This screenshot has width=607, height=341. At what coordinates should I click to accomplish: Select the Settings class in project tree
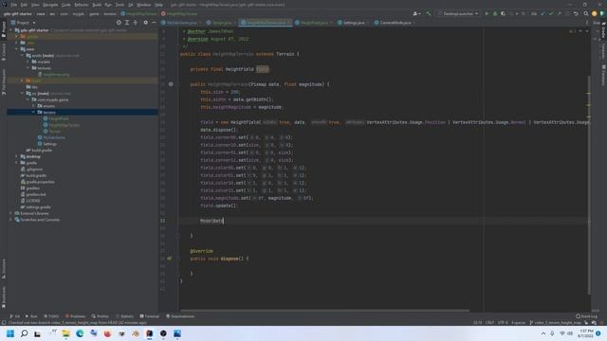[47, 144]
